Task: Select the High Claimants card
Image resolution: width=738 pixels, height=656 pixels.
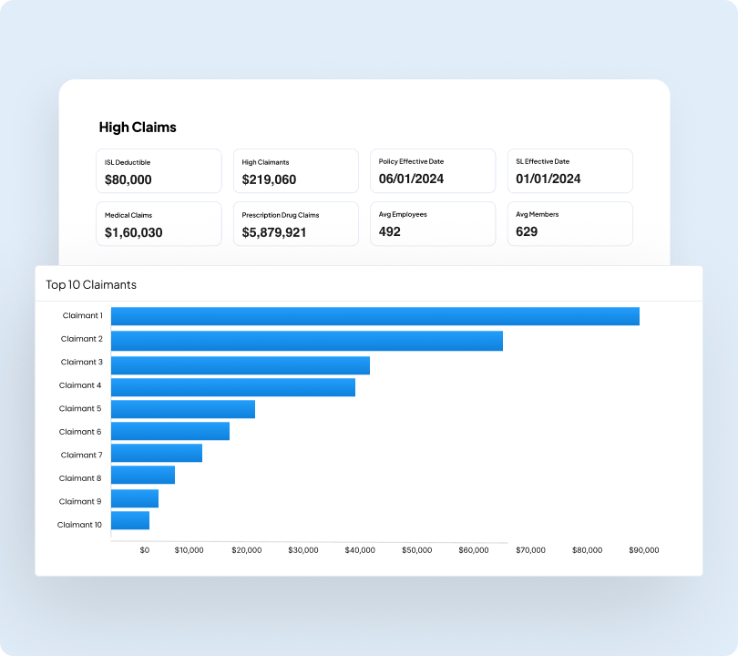Action: pyautogui.click(x=295, y=170)
